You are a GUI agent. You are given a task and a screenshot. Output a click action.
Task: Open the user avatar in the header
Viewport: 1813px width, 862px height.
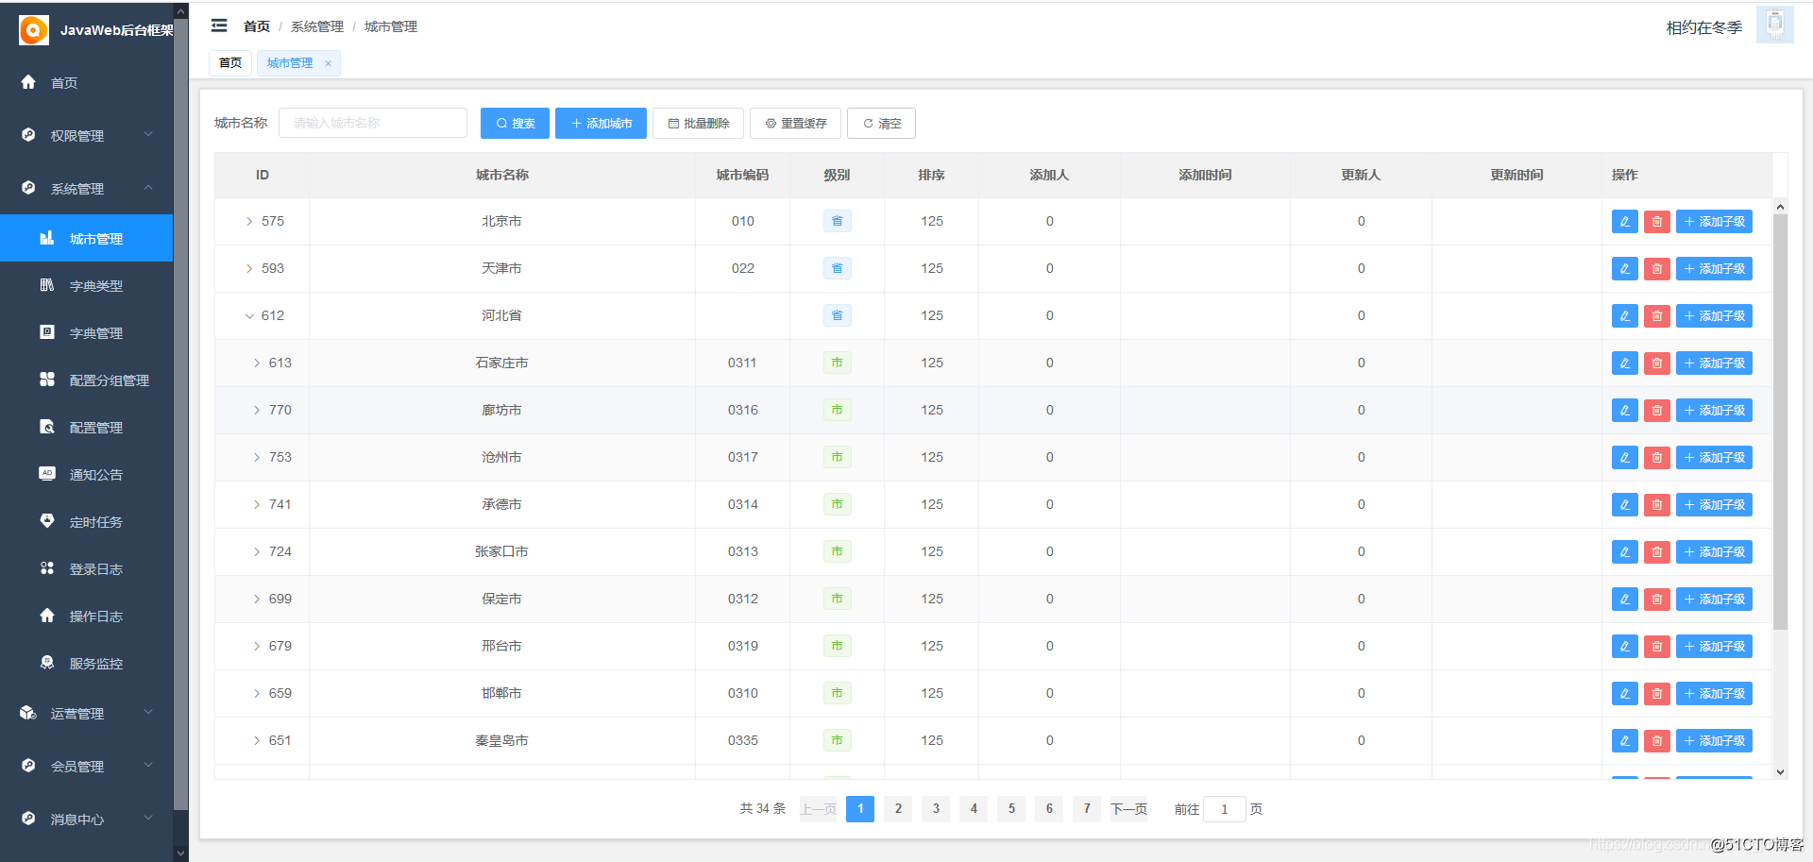coord(1774,25)
